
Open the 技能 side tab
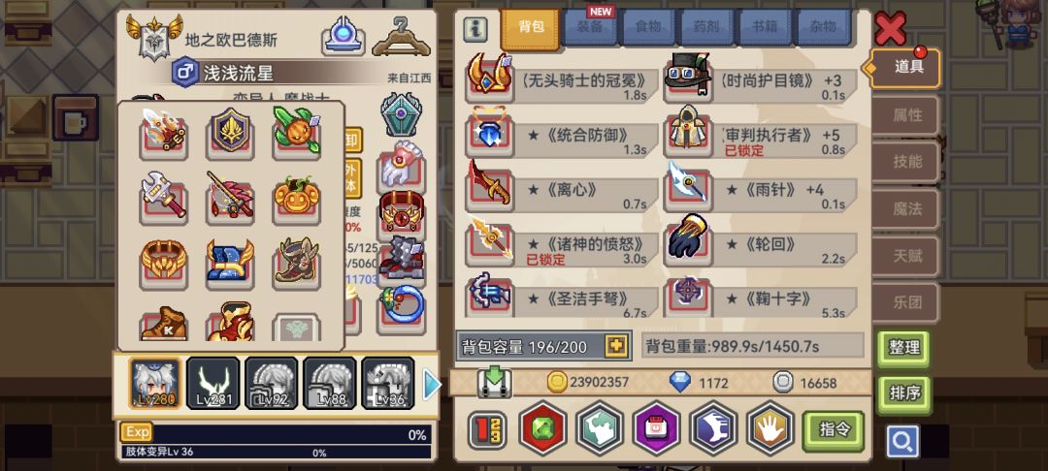[x=907, y=162]
